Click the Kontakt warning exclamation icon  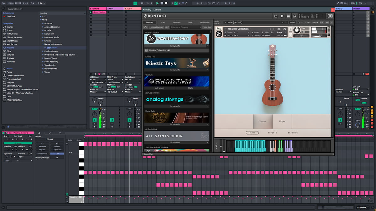[323, 16]
